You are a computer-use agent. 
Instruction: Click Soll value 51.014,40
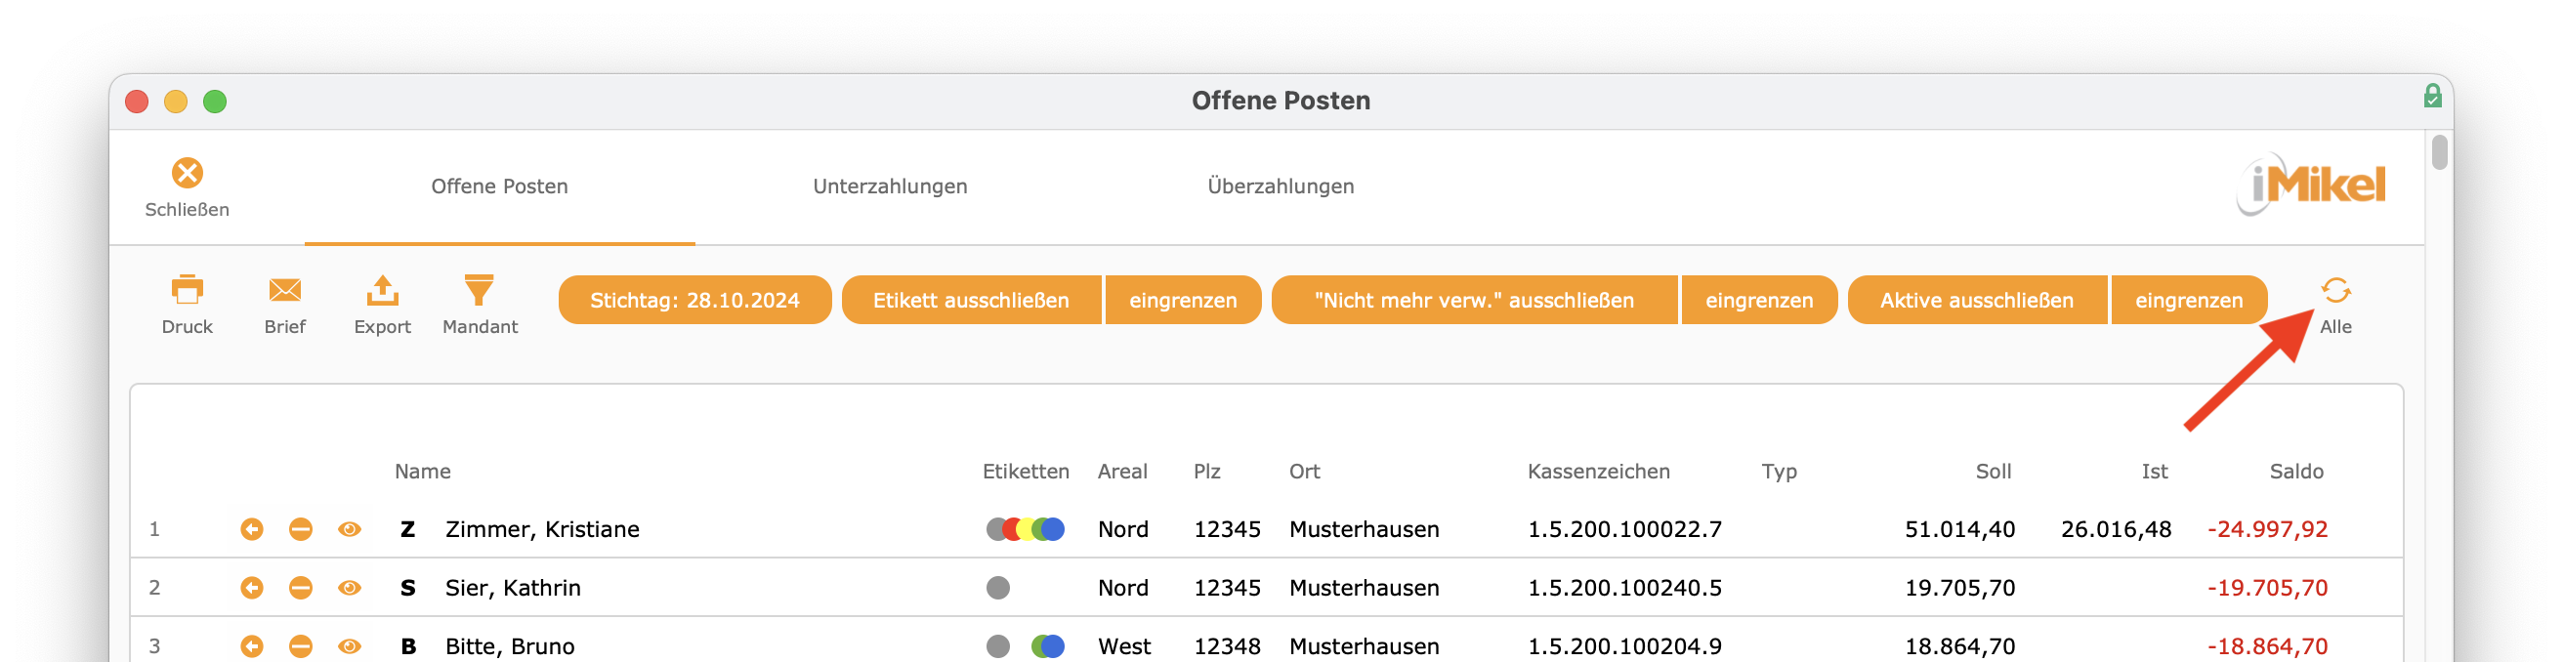1960,529
